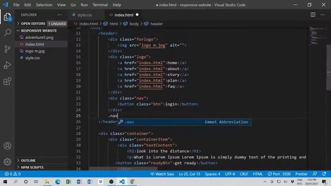Image resolution: width=331 pixels, height=186 pixels.
Task: Open Word from the taskbar
Action: [79, 181]
